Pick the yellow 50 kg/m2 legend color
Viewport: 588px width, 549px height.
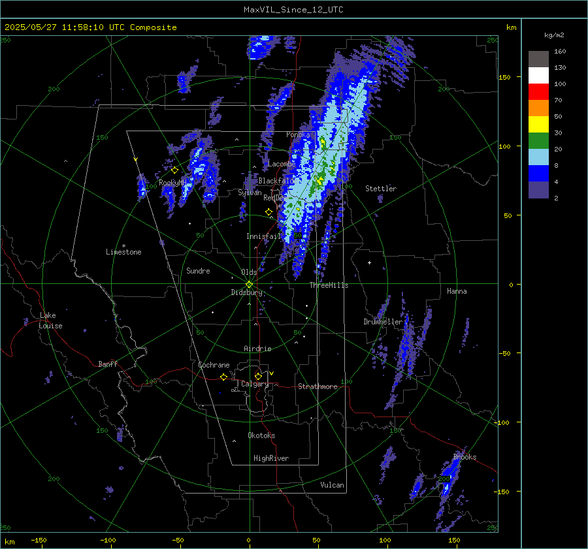(538, 125)
